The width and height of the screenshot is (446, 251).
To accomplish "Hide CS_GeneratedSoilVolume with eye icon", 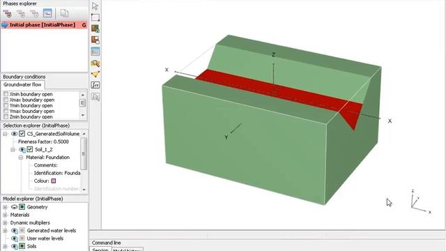I will [x=14, y=134].
